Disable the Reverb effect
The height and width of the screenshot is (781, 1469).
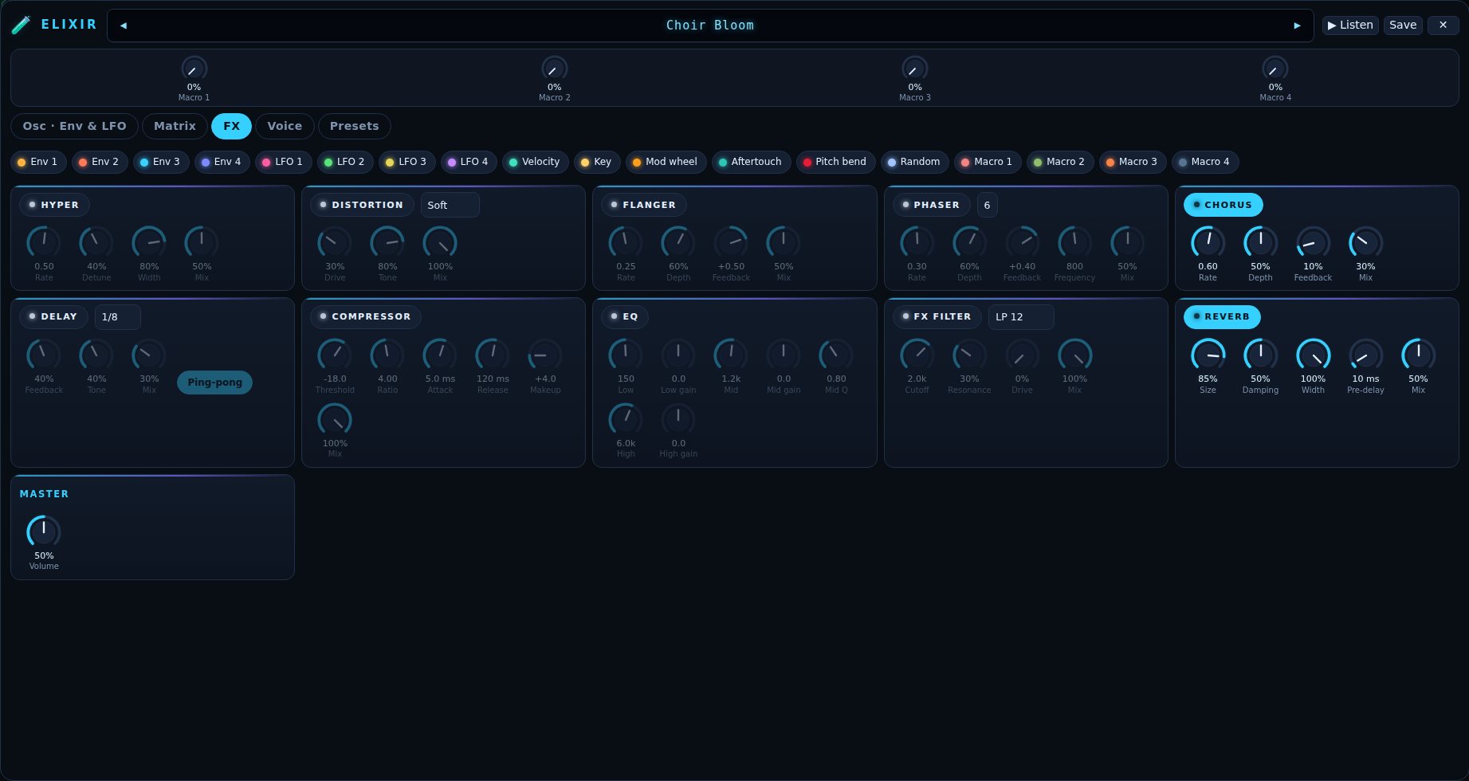pyautogui.click(x=1222, y=316)
